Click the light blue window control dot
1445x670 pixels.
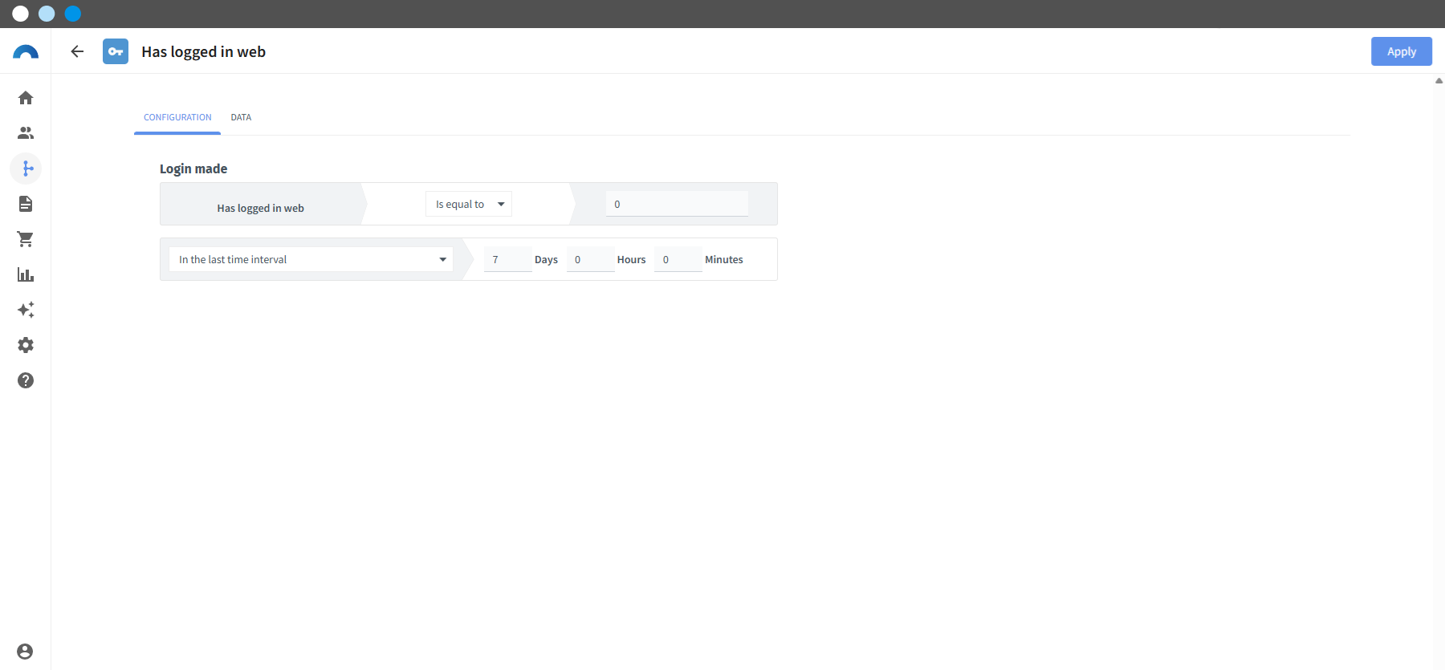[x=47, y=14]
